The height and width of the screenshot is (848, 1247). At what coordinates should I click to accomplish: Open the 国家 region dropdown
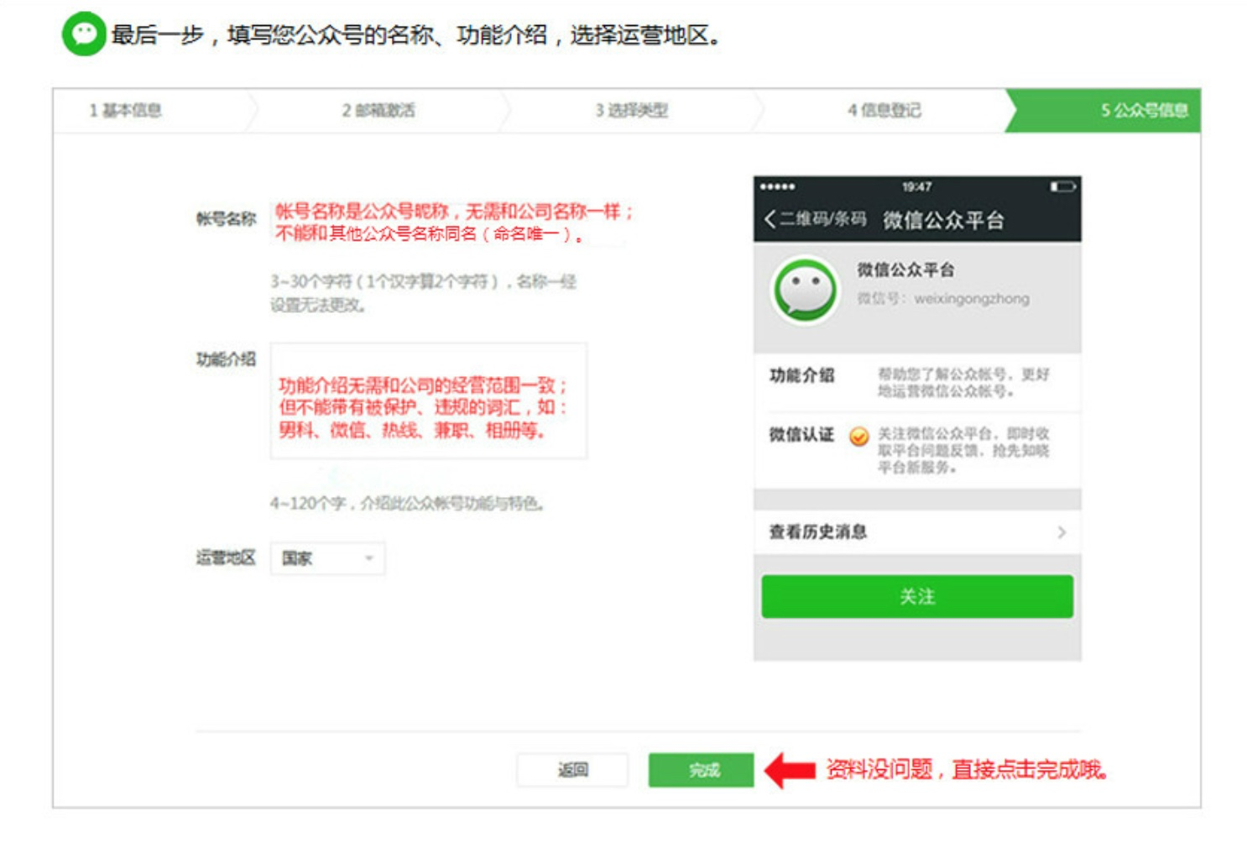coord(327,558)
